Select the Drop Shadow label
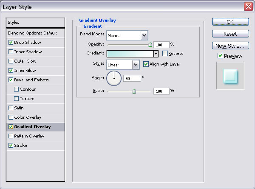 click(x=28, y=43)
